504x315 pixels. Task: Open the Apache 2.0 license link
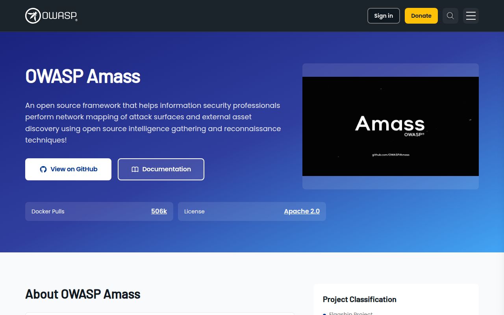coord(302,211)
